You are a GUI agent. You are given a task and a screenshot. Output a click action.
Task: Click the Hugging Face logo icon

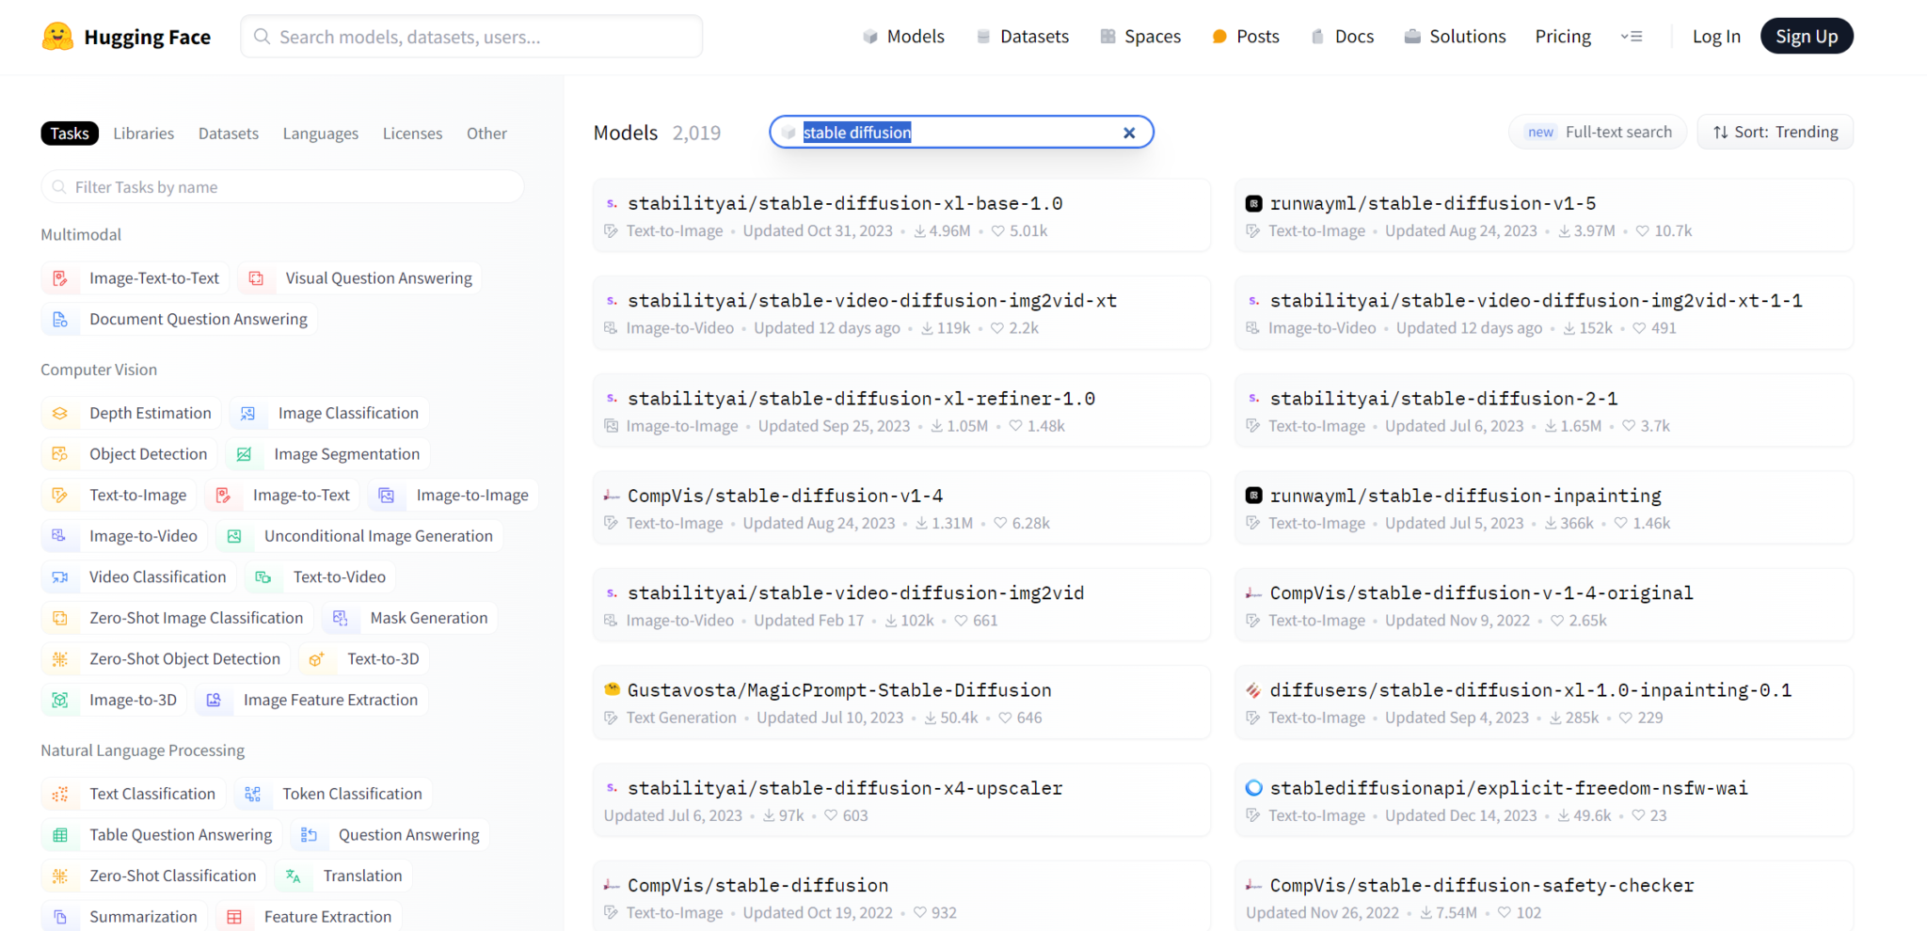pyautogui.click(x=57, y=37)
